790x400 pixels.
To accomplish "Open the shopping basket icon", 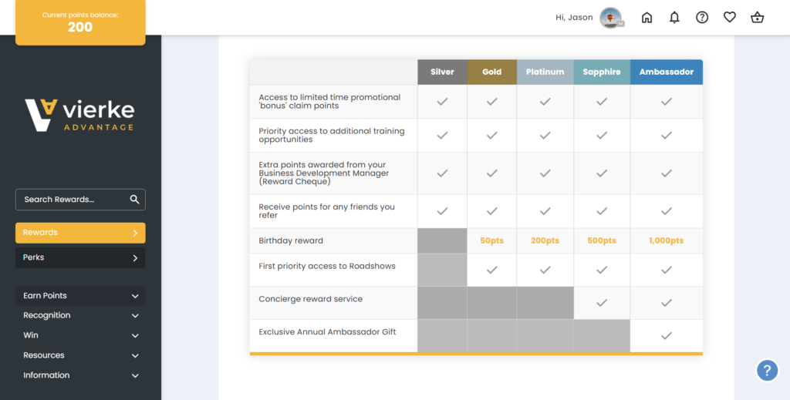I will pyautogui.click(x=758, y=18).
